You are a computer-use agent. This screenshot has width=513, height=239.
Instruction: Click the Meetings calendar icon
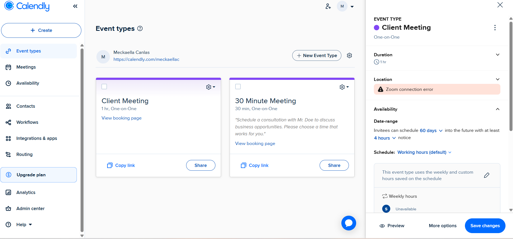pyautogui.click(x=8, y=67)
